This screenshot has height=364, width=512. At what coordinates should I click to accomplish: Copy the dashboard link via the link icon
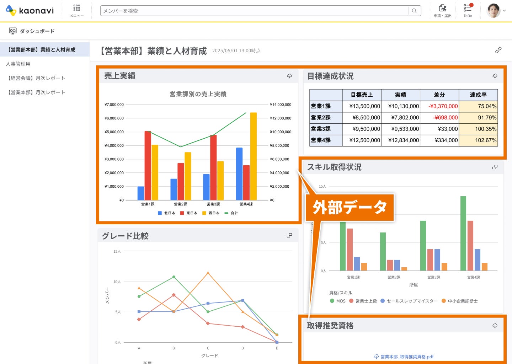(x=498, y=50)
